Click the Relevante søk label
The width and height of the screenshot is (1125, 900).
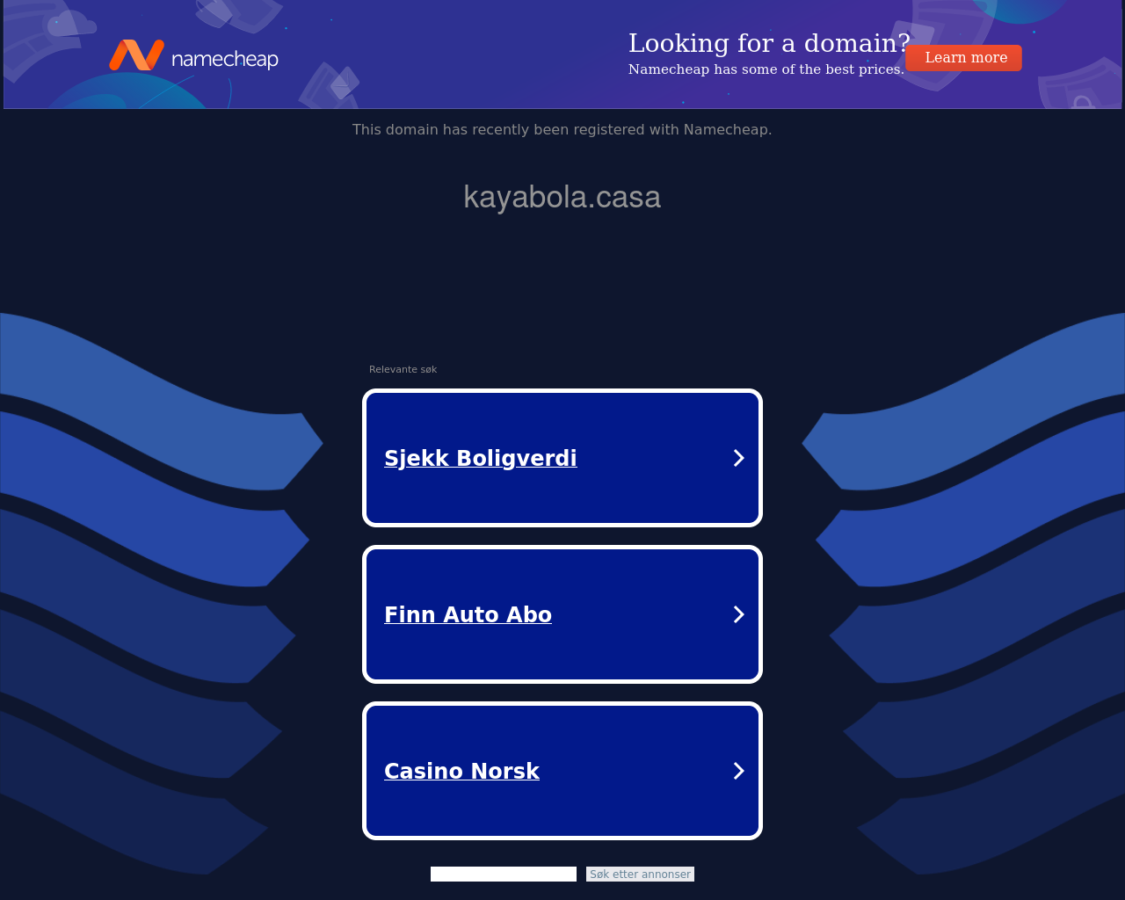[x=403, y=369]
